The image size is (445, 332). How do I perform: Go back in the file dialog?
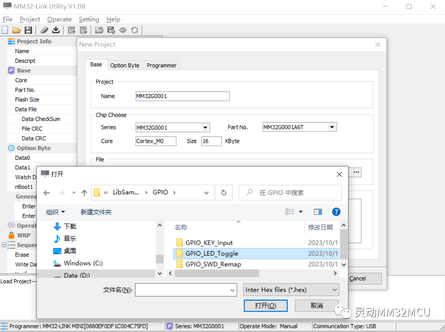pos(47,193)
